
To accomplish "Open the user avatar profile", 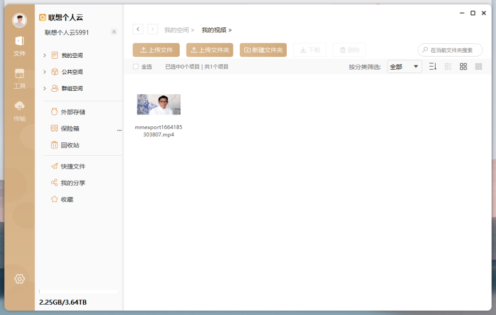I will pos(19,20).
